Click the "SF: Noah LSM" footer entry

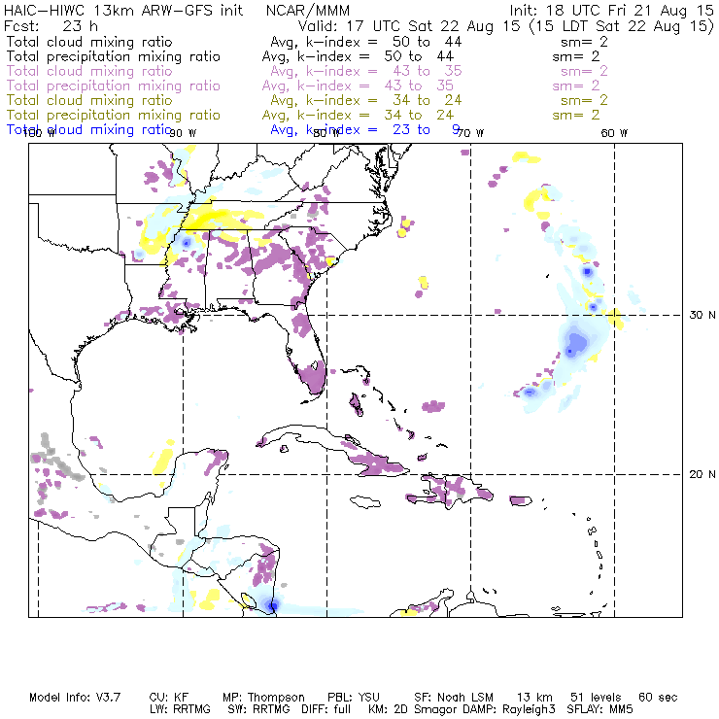click(x=454, y=698)
